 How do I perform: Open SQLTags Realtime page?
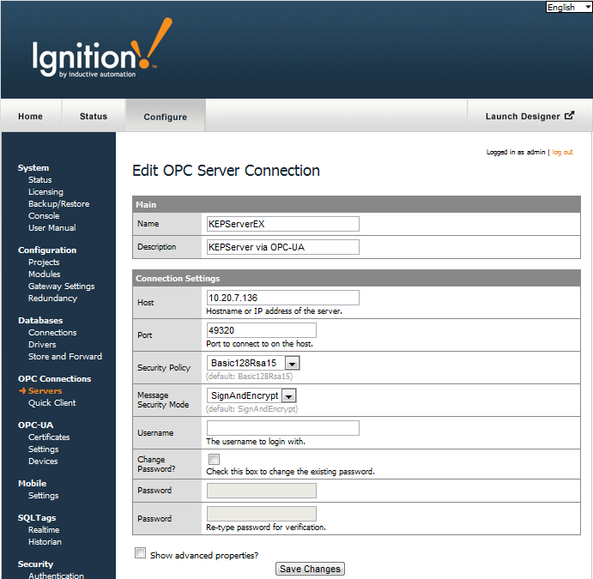(44, 530)
